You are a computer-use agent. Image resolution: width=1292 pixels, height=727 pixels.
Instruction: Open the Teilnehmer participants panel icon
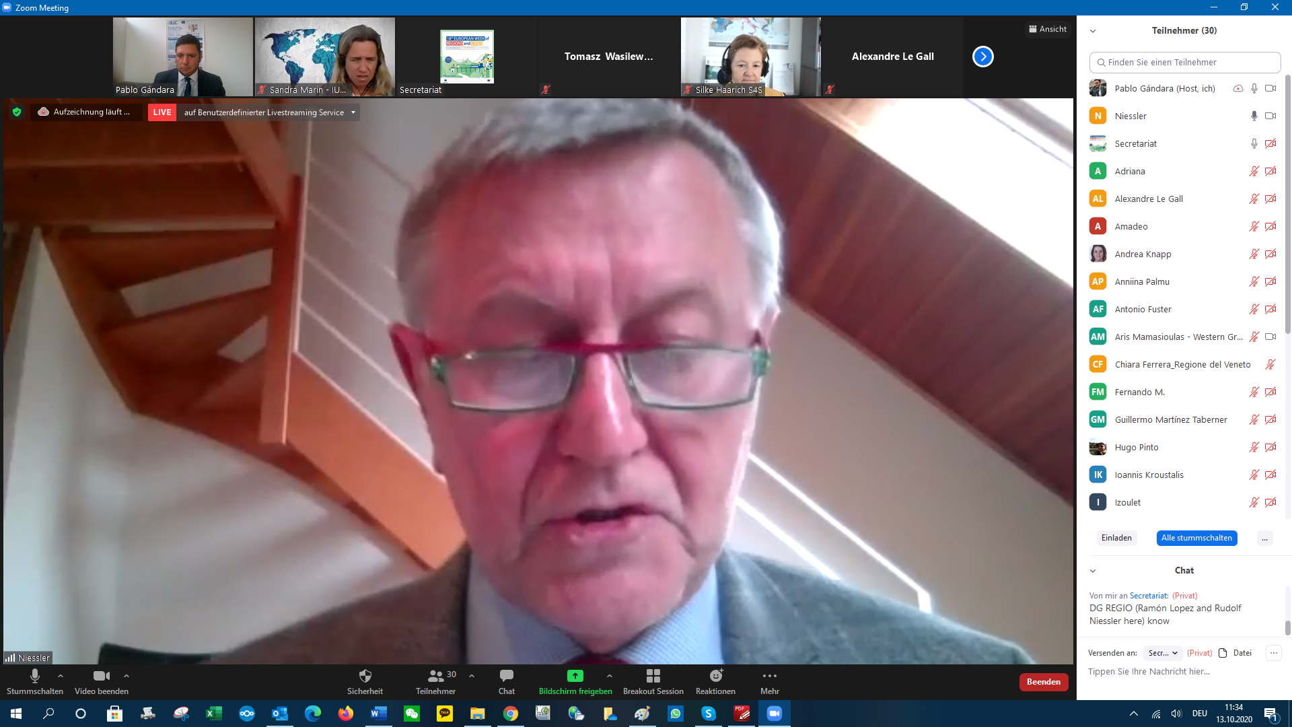[435, 676]
